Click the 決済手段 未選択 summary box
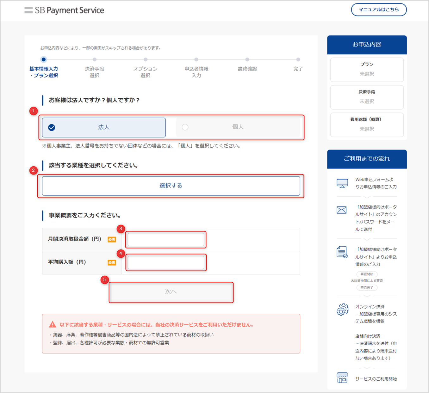 point(367,97)
